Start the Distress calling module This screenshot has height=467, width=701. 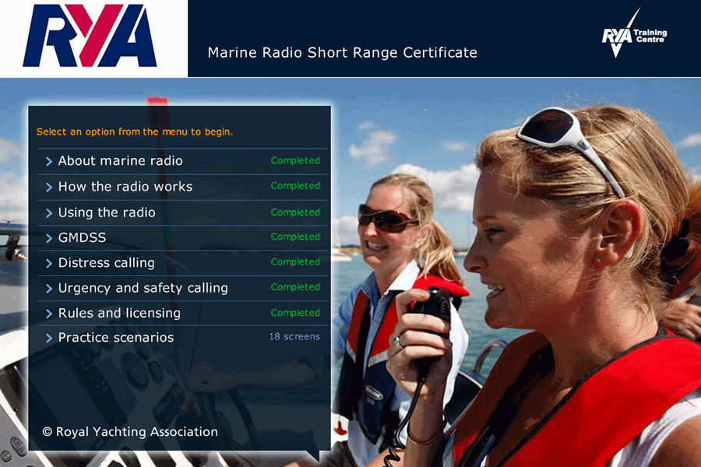tap(182, 263)
